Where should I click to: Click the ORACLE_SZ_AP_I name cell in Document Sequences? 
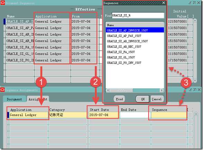click(x=20, y=21)
